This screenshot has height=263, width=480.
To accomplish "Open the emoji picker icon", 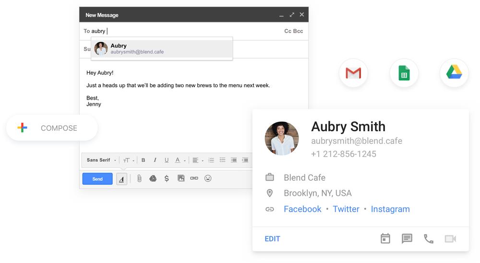I will (x=208, y=178).
